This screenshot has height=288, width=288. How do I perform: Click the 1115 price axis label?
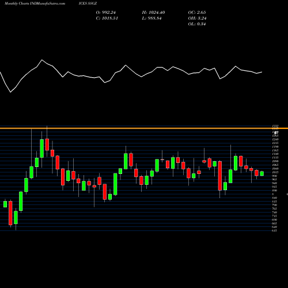(275, 158)
